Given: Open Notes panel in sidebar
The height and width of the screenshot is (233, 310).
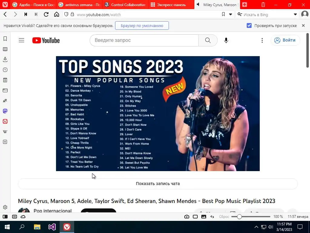Looking at the screenshot, I should coord(5,80).
